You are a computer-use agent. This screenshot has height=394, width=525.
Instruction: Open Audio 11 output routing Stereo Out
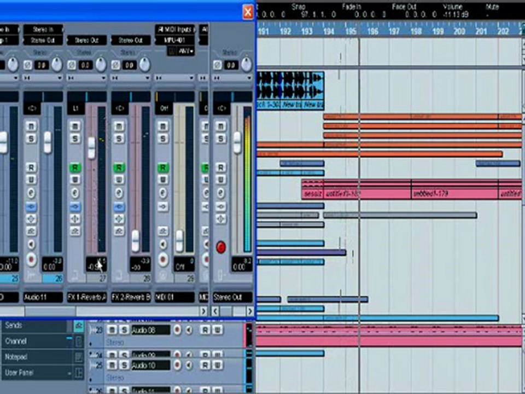coord(43,40)
